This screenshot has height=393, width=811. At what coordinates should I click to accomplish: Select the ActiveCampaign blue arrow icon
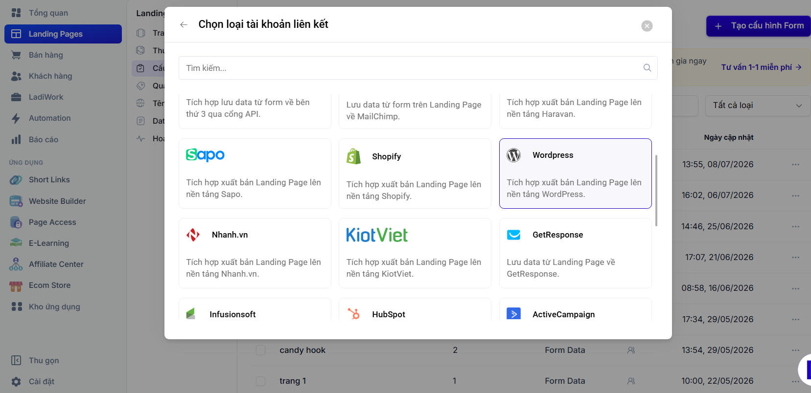513,314
